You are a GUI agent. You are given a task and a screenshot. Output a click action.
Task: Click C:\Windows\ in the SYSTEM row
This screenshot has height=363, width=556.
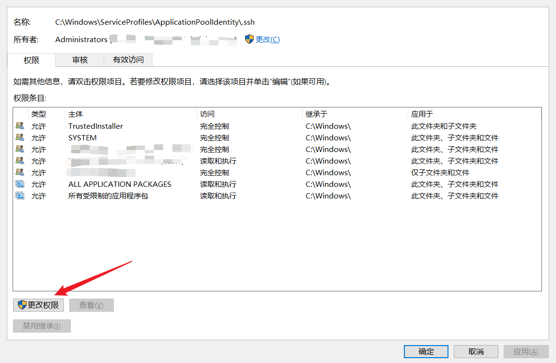[x=328, y=138]
